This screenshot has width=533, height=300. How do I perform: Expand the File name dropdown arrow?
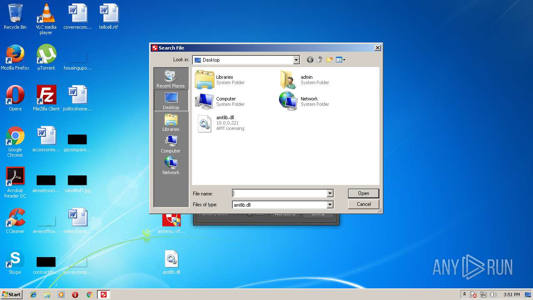(330, 193)
